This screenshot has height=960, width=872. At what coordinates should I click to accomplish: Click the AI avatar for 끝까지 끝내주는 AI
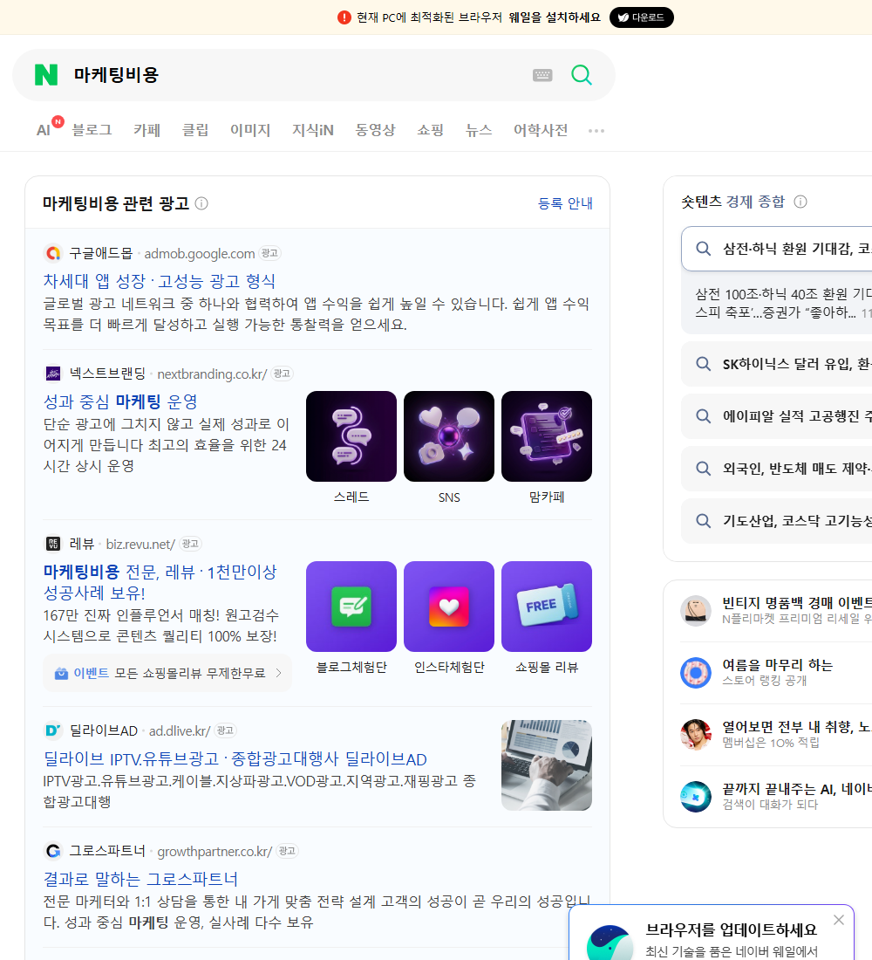[696, 797]
